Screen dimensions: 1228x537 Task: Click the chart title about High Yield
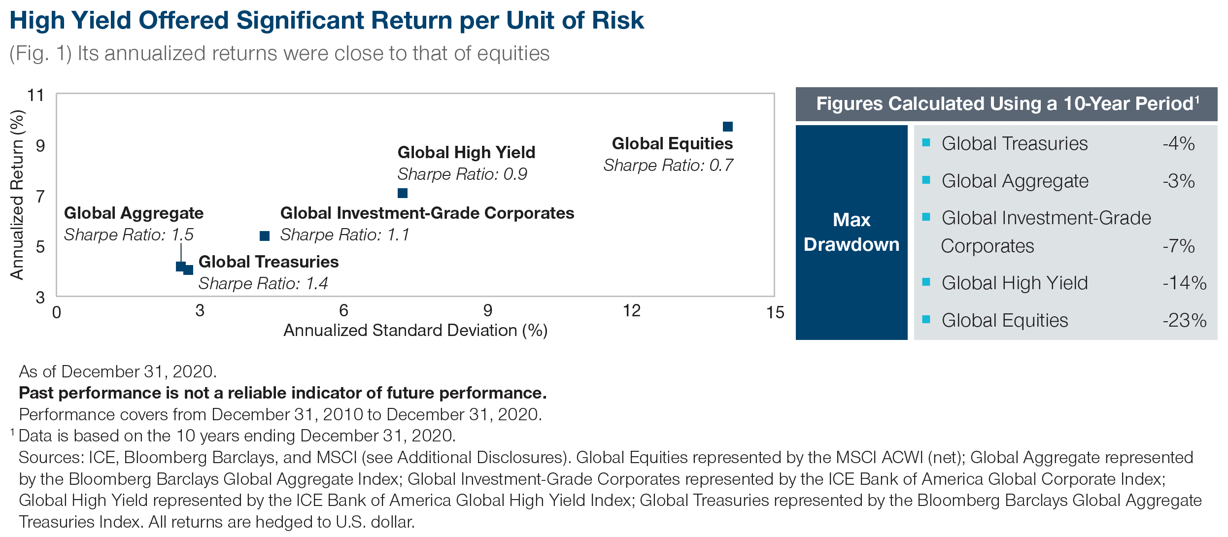pyautogui.click(x=327, y=21)
